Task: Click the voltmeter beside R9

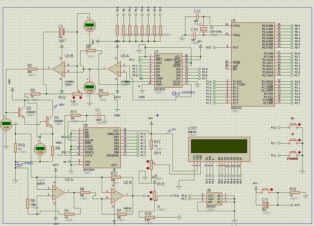Action: point(40,149)
